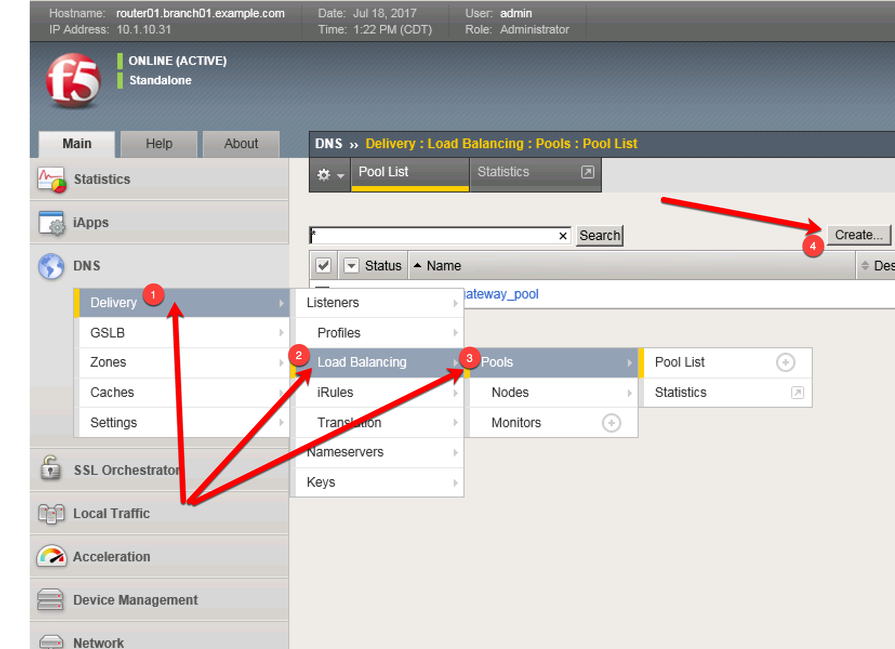Click the pop-out icon on Statistics tab
The image size is (895, 649).
pyautogui.click(x=587, y=172)
